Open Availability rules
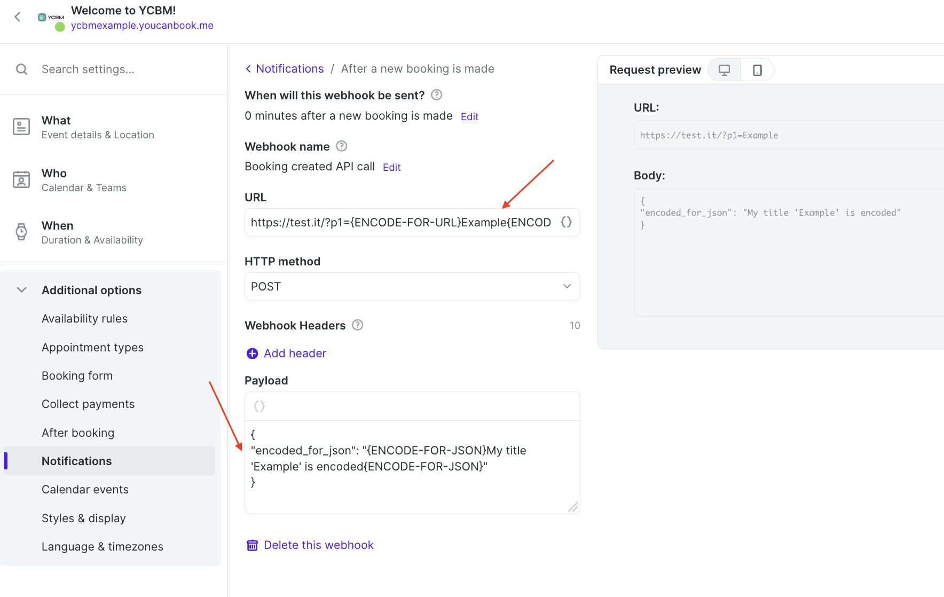 pyautogui.click(x=84, y=319)
